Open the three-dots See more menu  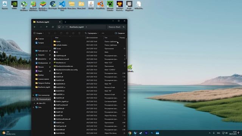click(x=103, y=33)
